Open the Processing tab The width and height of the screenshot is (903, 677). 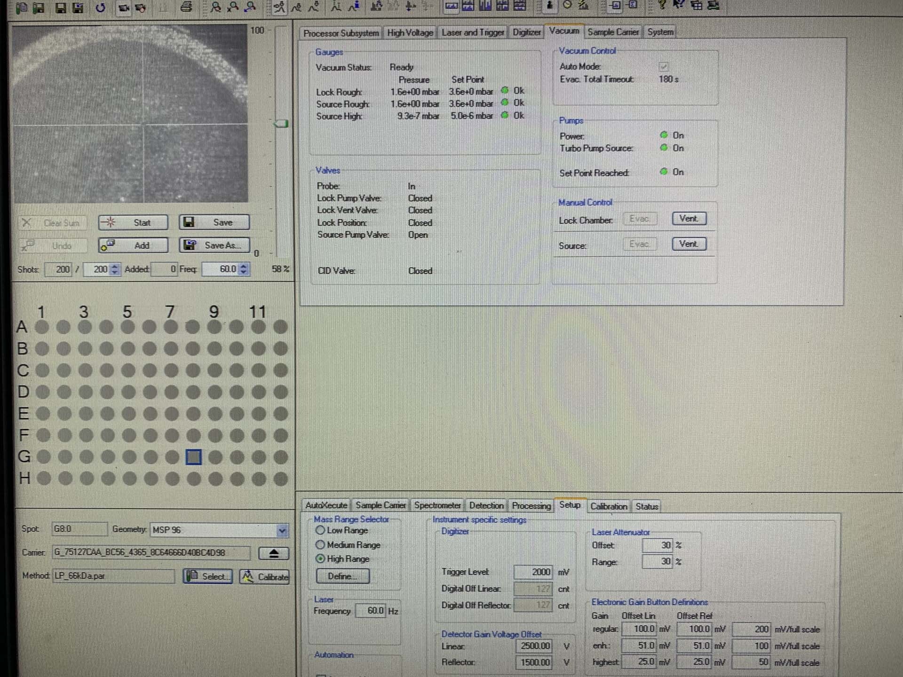click(x=531, y=506)
